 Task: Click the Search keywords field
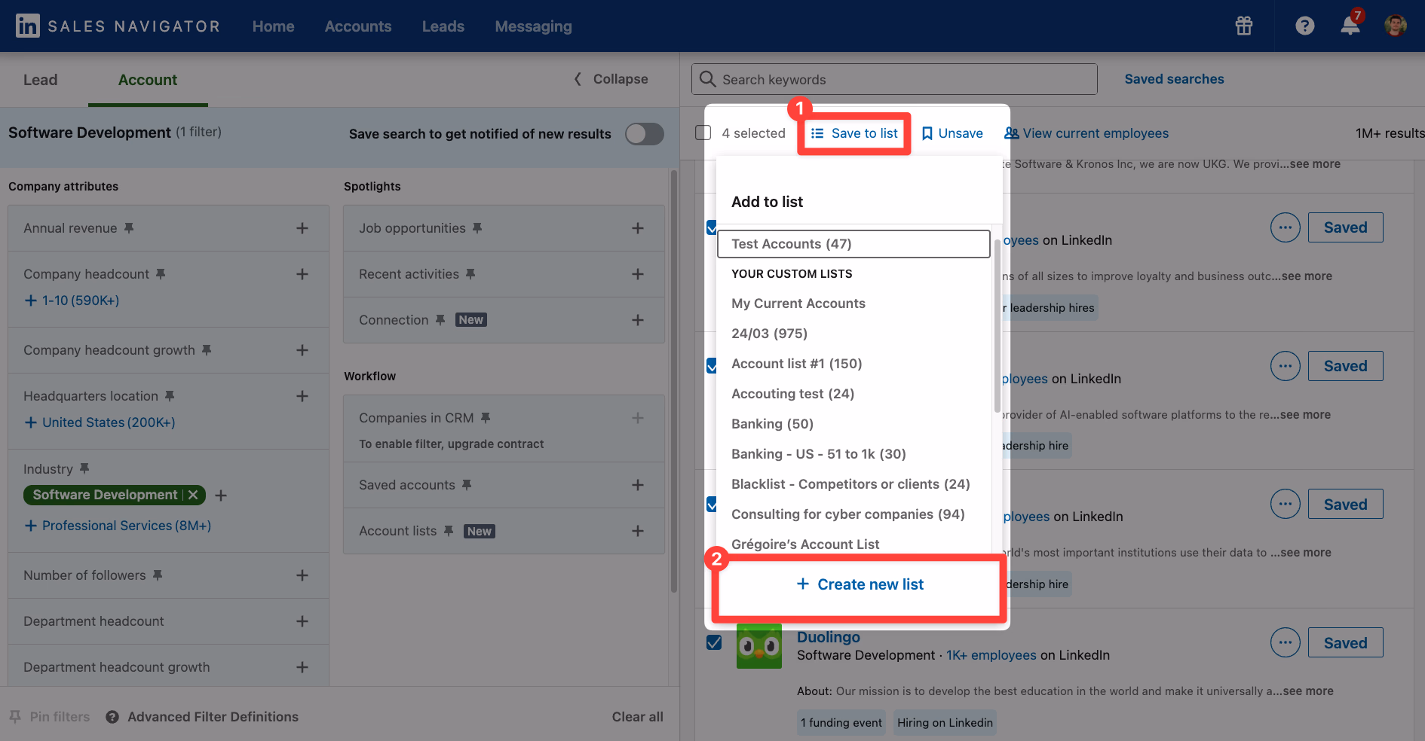[894, 79]
